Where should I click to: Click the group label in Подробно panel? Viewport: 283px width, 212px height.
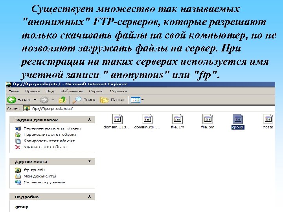[22, 207]
